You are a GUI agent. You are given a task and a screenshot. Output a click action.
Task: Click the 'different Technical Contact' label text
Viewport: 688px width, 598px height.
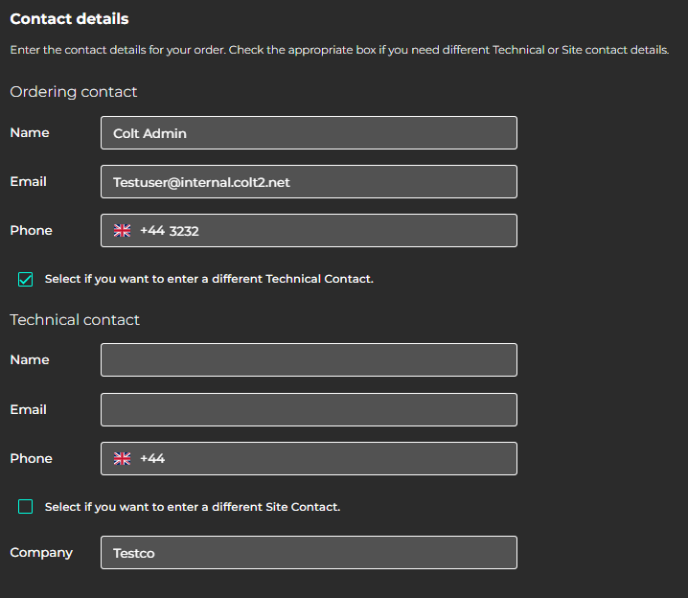[209, 279]
